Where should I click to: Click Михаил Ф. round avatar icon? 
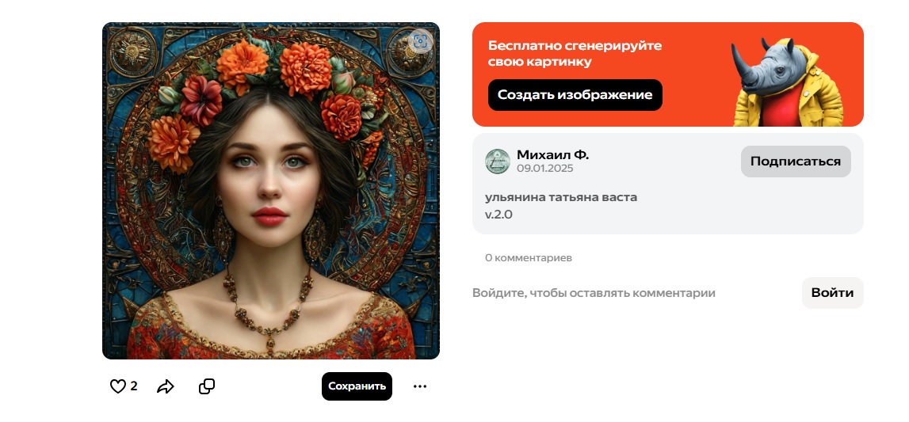(498, 162)
